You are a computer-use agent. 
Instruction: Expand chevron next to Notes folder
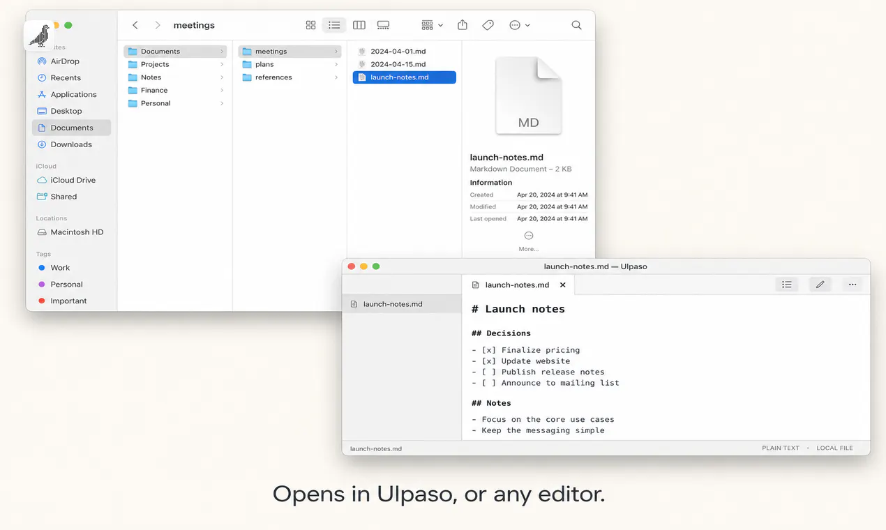pos(222,78)
